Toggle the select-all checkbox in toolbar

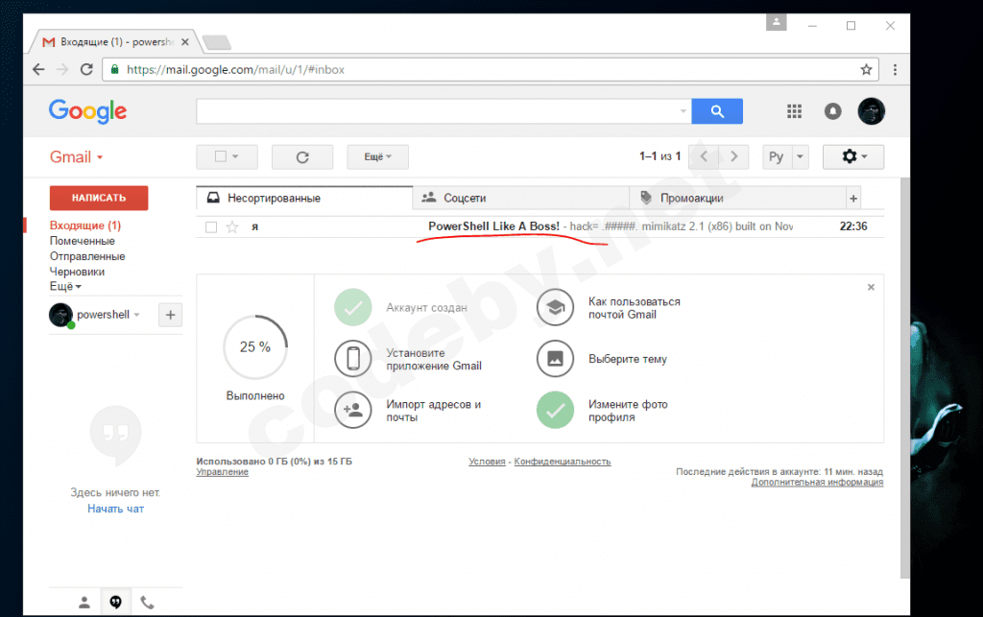(x=221, y=156)
